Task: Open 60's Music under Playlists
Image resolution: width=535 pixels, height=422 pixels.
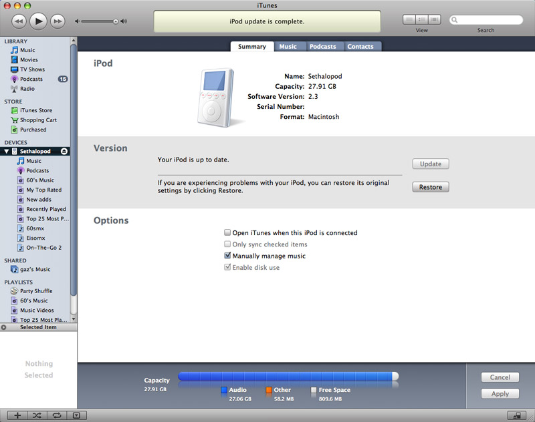Action: (x=35, y=300)
